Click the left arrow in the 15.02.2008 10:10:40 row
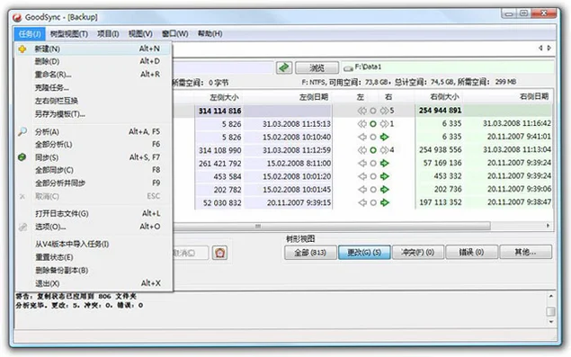The height and width of the screenshot is (357, 571). tap(362, 137)
